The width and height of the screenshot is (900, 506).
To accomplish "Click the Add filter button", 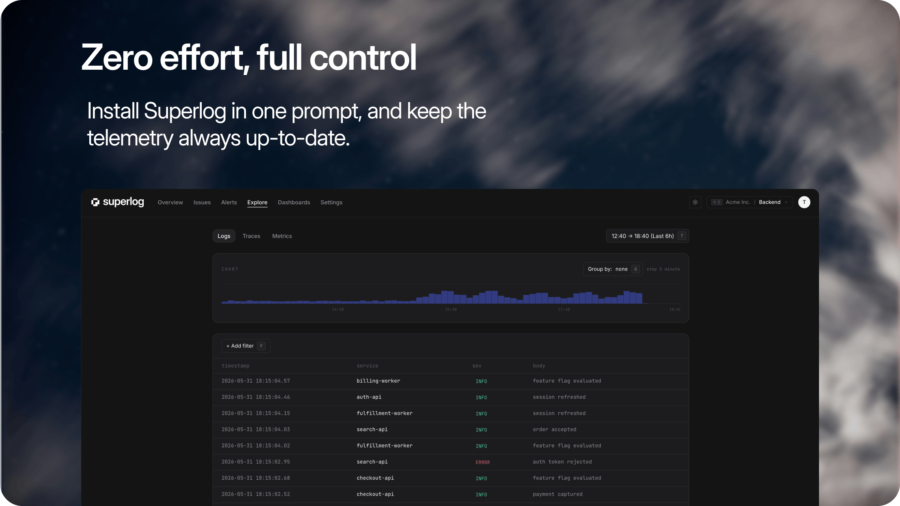I will (246, 346).
